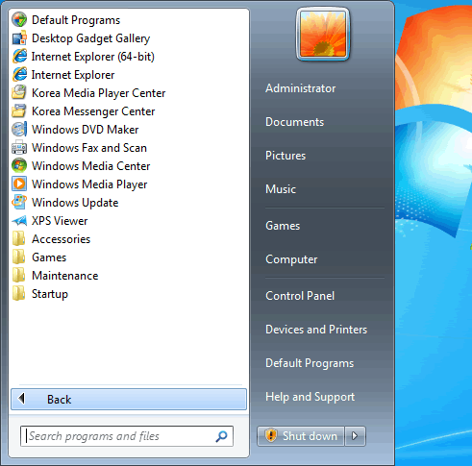Select the Korea Messenger Center label
The image size is (472, 466).
click(x=93, y=111)
